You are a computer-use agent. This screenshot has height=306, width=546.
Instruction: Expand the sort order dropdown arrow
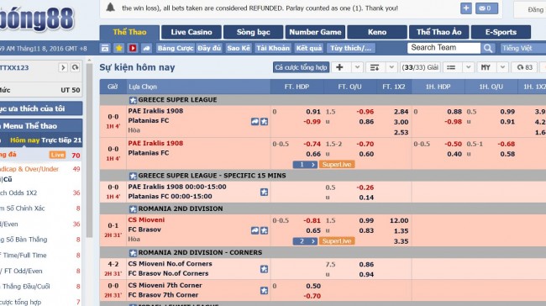391,67
